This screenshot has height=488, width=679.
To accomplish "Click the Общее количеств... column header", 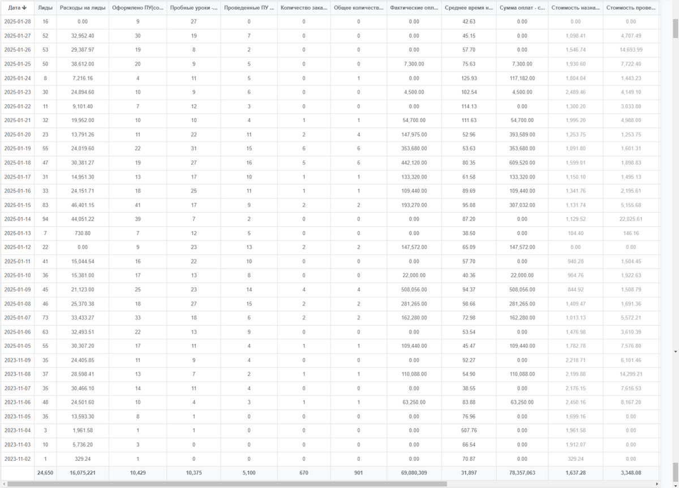I will click(358, 8).
